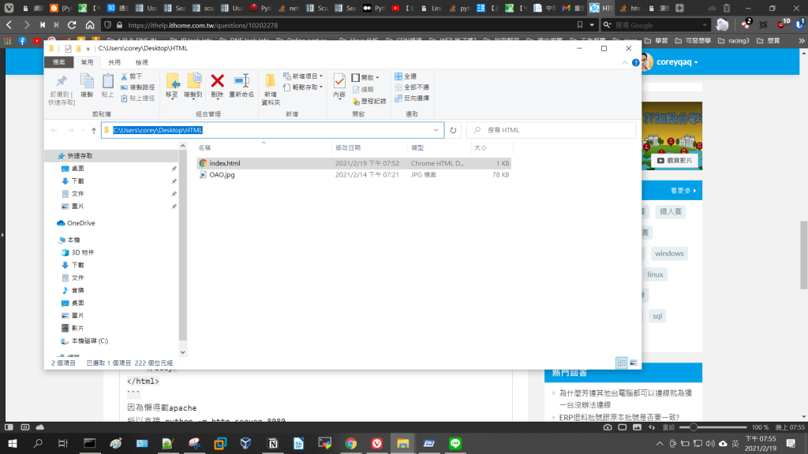Toggle the properties checkmark in quick access toolbar

pos(68,48)
